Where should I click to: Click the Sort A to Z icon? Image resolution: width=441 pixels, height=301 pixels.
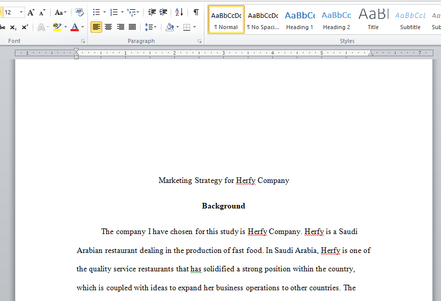179,12
